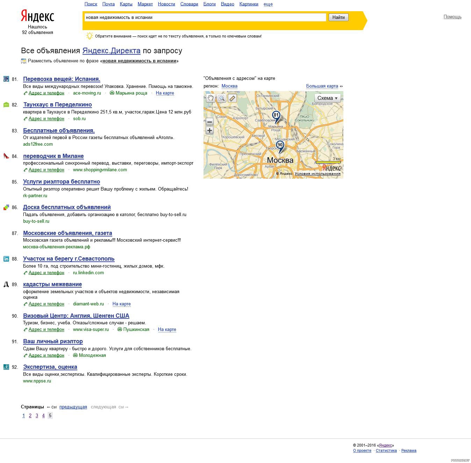Click the 'О проекте' footer link
Screen dimensions: 471x463
point(362,451)
